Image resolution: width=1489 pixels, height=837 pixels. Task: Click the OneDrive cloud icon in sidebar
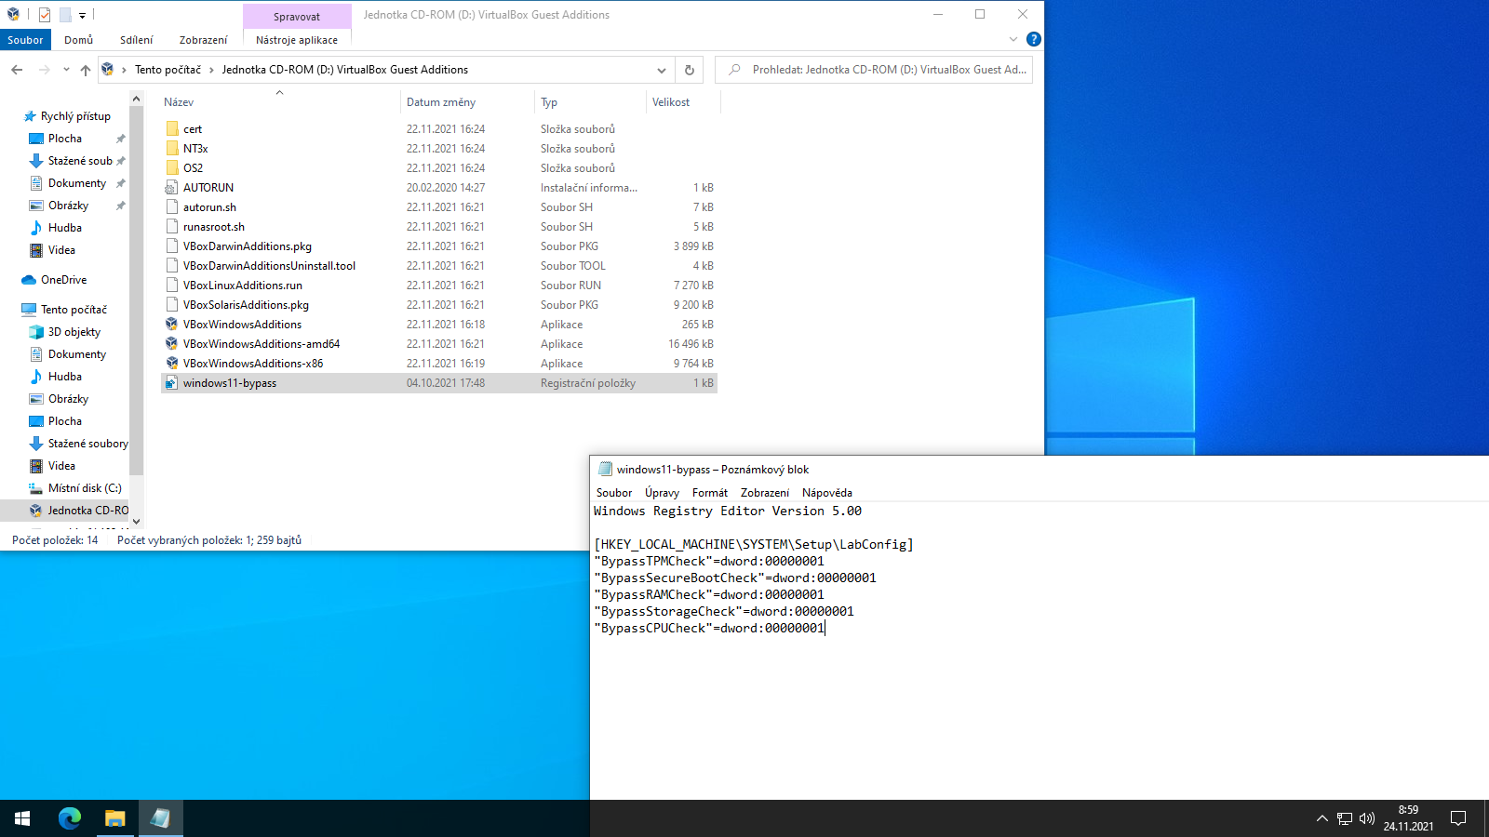[29, 280]
